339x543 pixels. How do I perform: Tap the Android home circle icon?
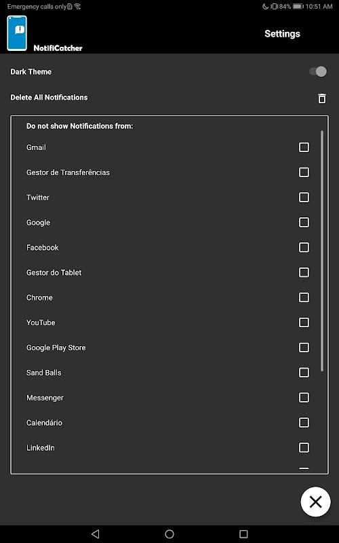tap(169, 533)
